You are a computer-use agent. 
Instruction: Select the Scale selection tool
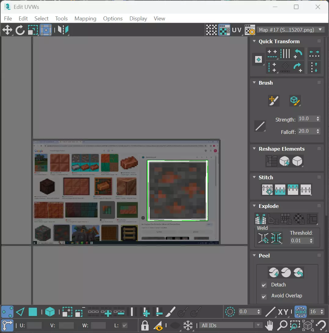point(33,30)
